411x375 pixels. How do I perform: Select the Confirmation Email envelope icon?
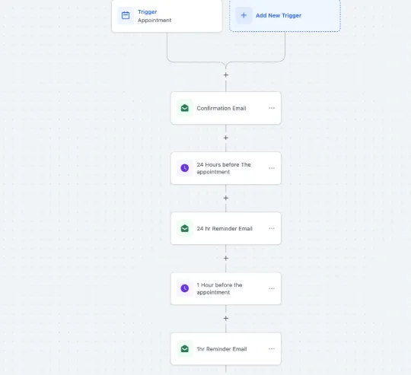click(185, 108)
